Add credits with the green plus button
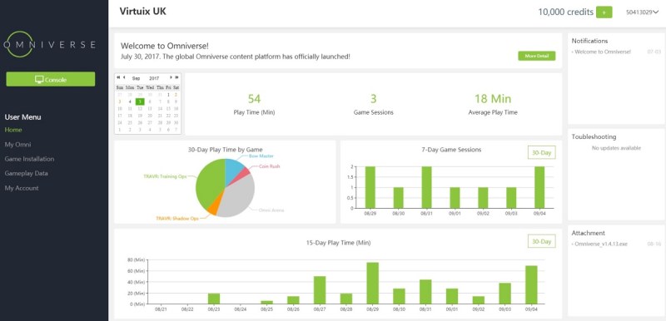Viewport: 666px width, 321px height. click(x=604, y=12)
